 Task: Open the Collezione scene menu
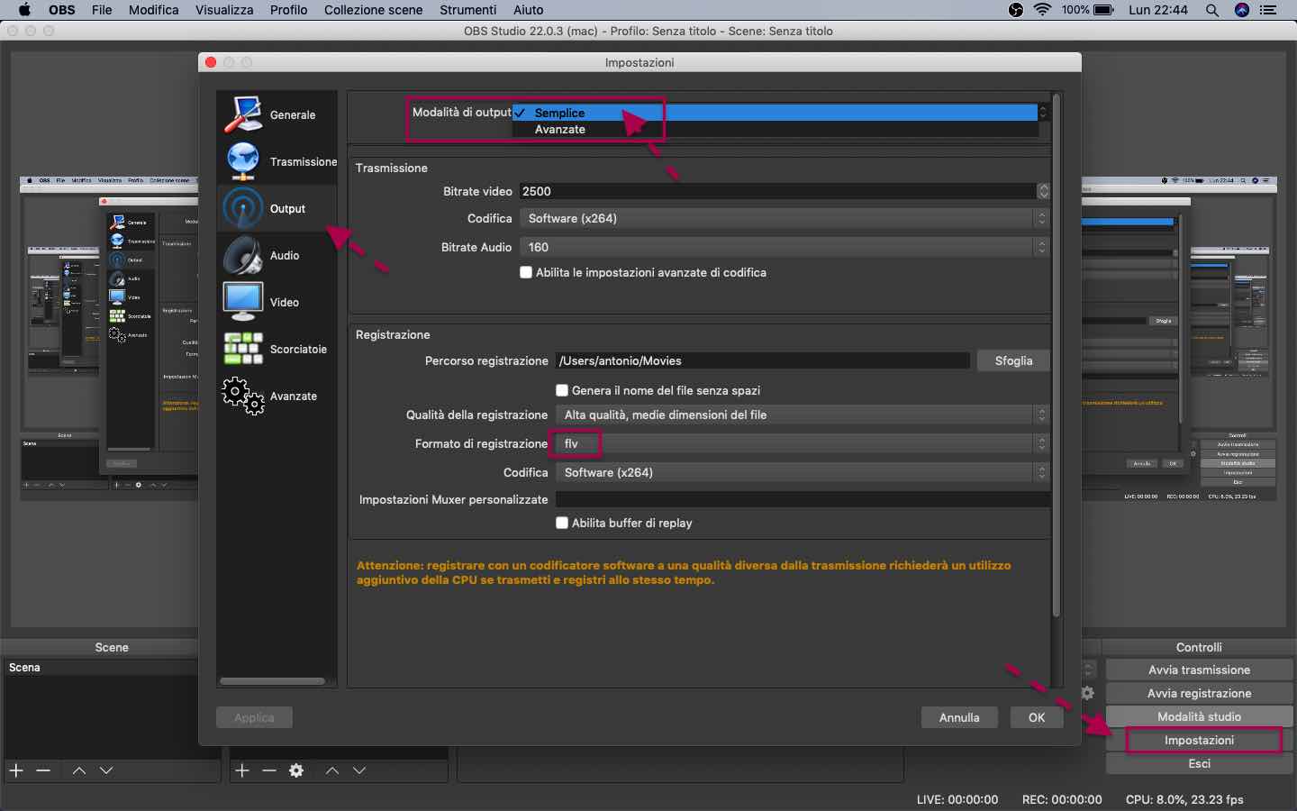coord(373,10)
